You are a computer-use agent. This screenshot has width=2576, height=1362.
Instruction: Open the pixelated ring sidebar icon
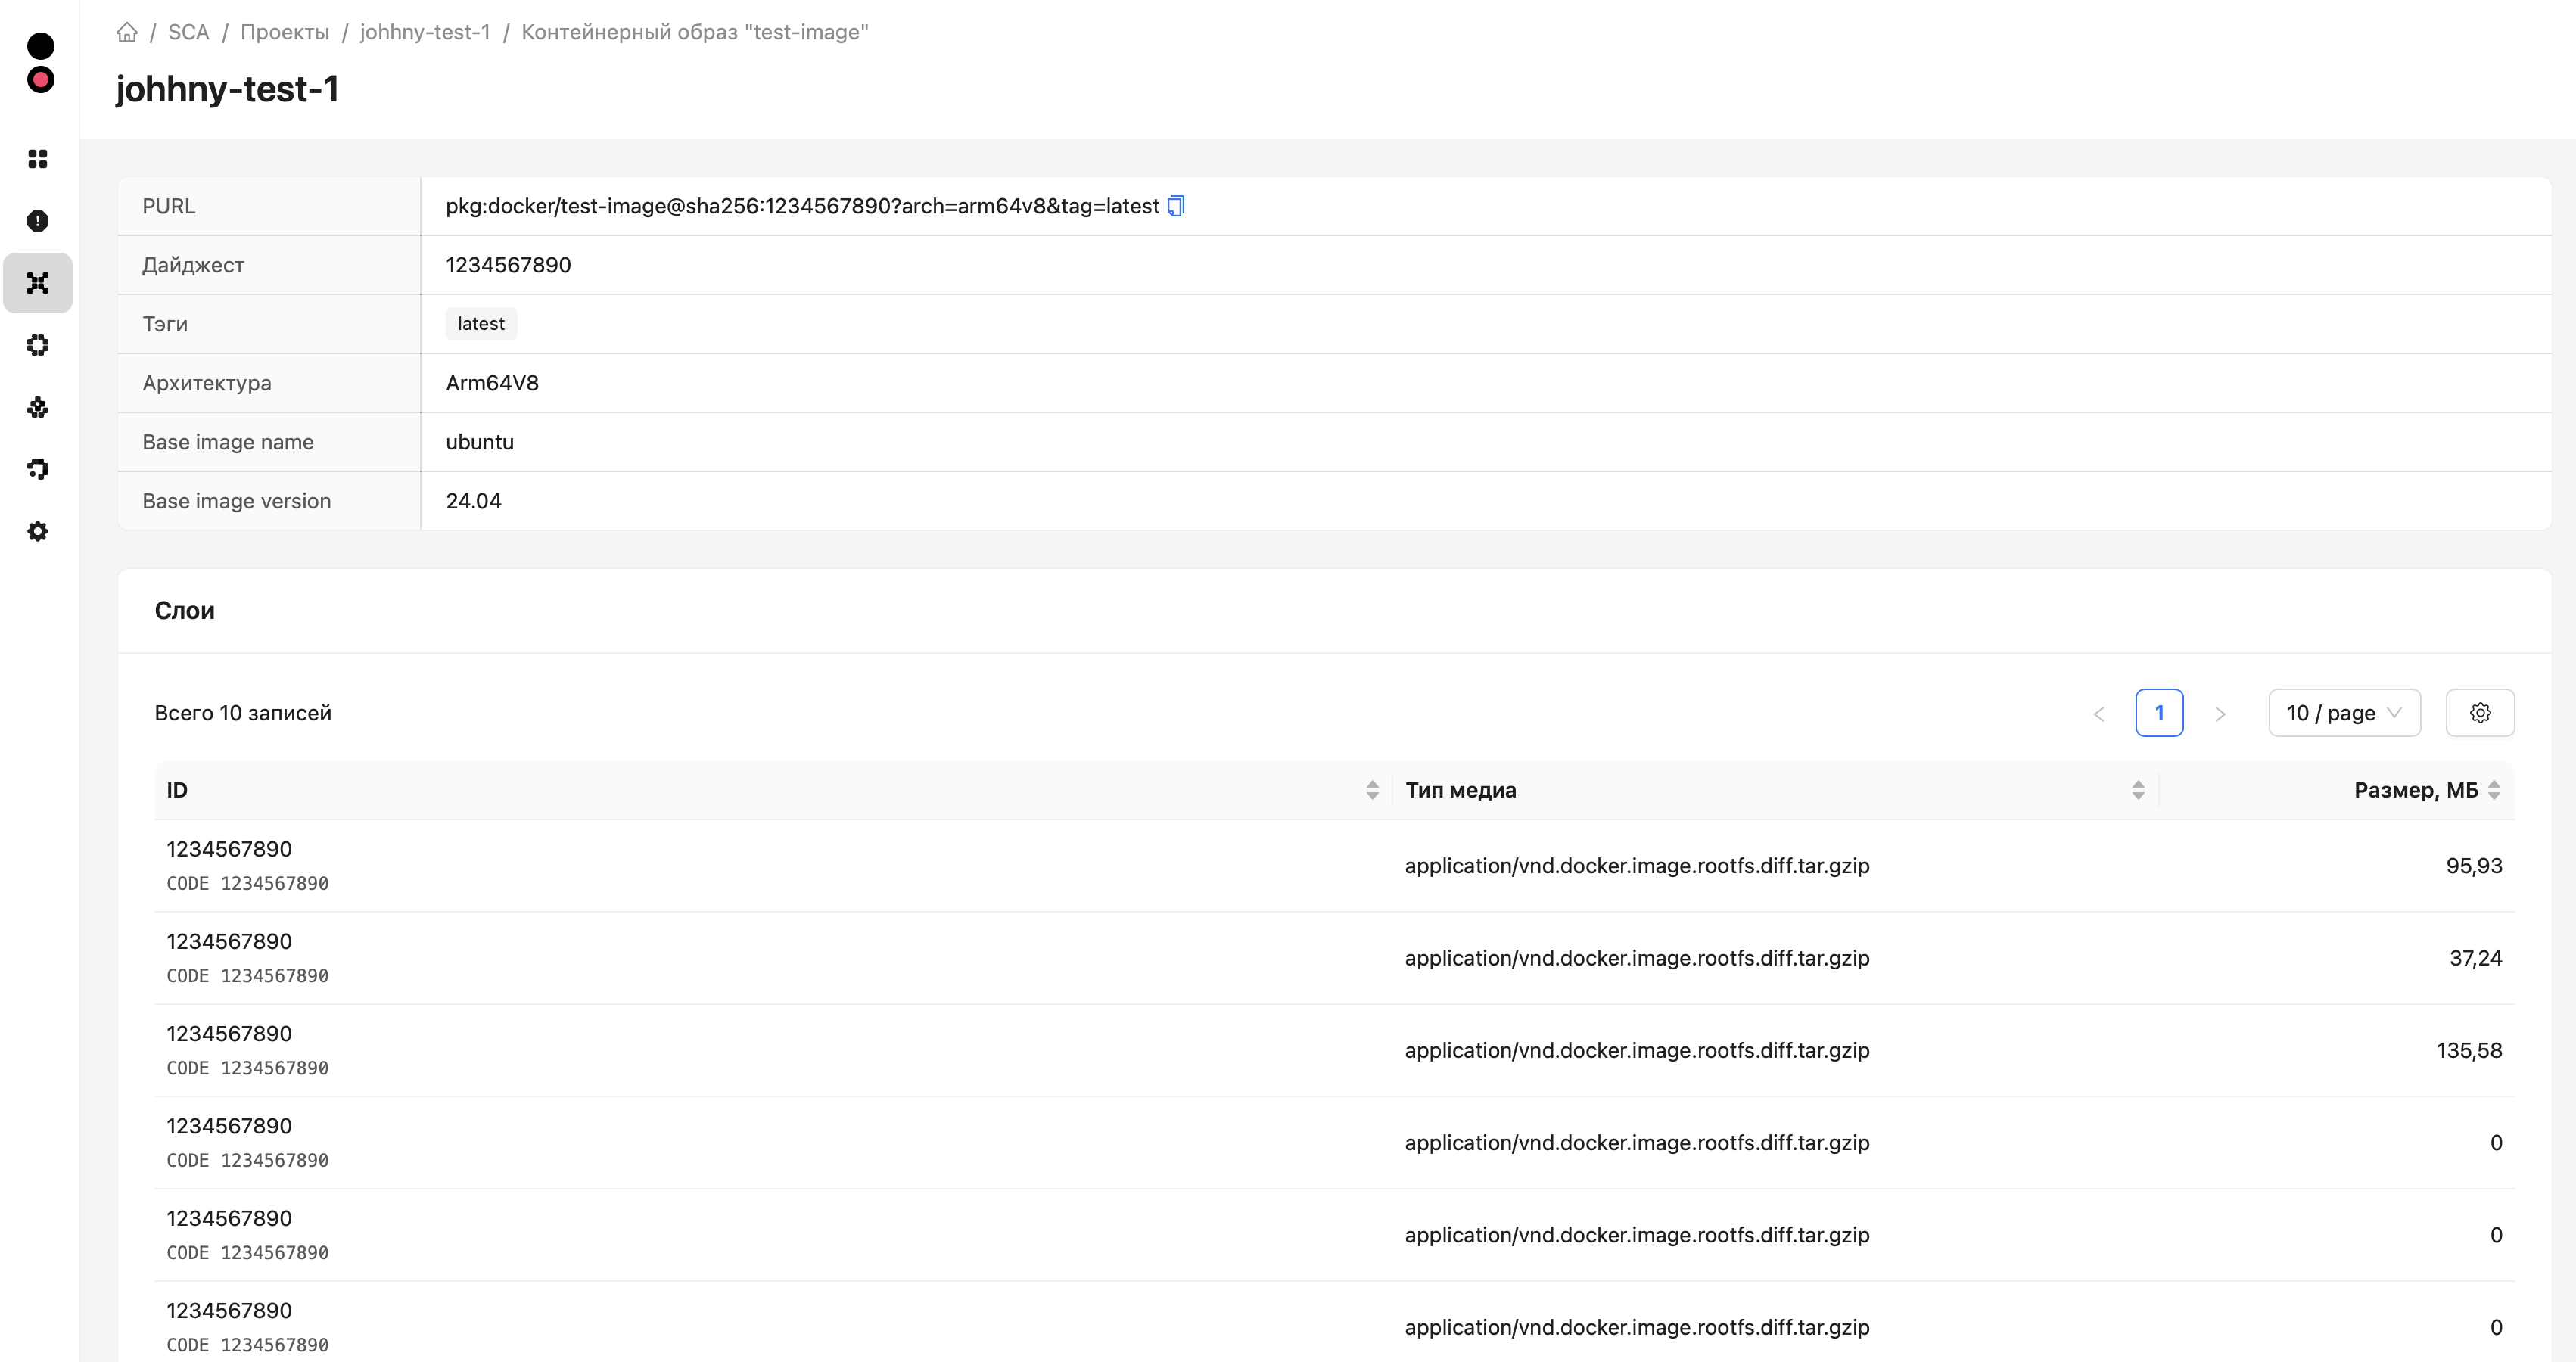(38, 345)
